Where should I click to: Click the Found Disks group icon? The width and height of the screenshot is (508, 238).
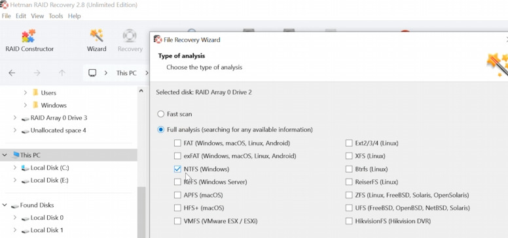[15, 205]
